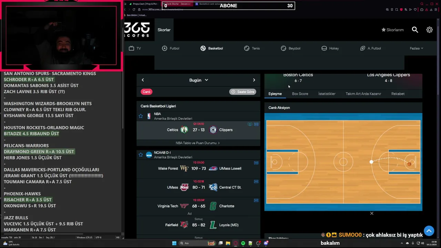
Task: Click 'DRAYMOND GREEN R+A 10.5 ÜST' line
Action: click(x=39, y=152)
